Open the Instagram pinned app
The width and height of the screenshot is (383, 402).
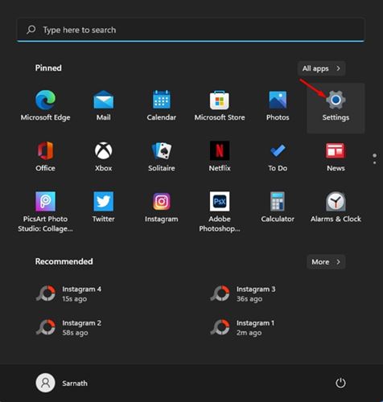coord(162,207)
